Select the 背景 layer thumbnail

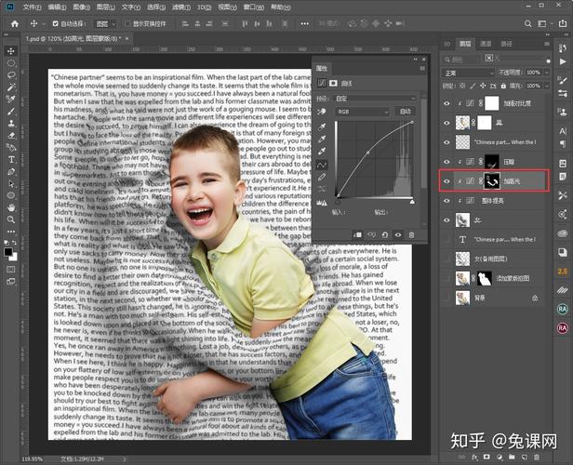point(462,298)
